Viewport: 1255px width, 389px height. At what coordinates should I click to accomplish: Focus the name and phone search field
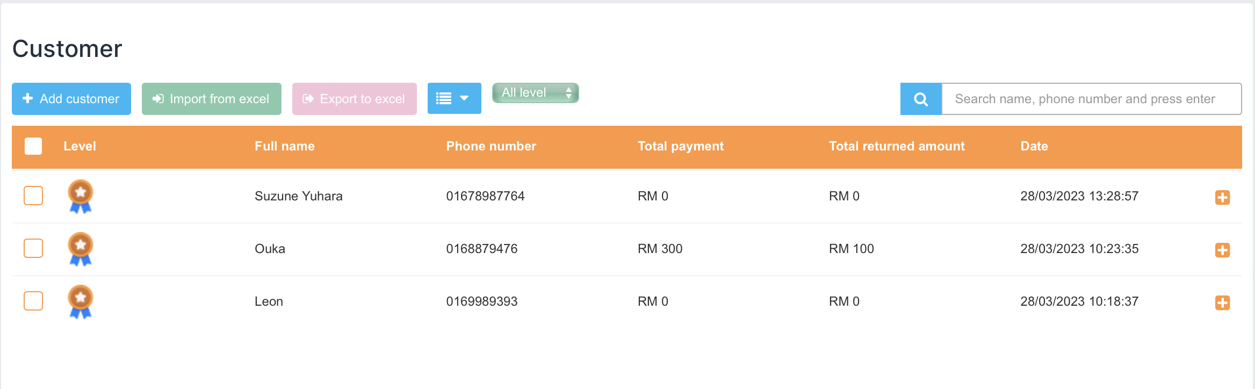click(1091, 99)
